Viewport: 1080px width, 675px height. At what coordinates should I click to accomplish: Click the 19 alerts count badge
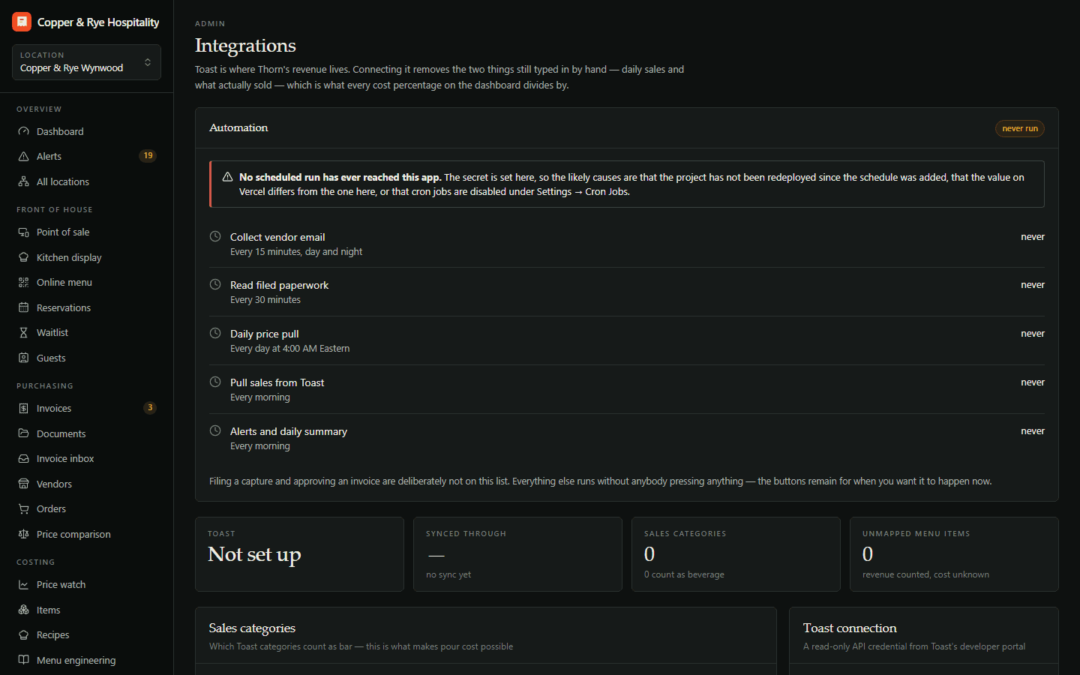tap(148, 156)
